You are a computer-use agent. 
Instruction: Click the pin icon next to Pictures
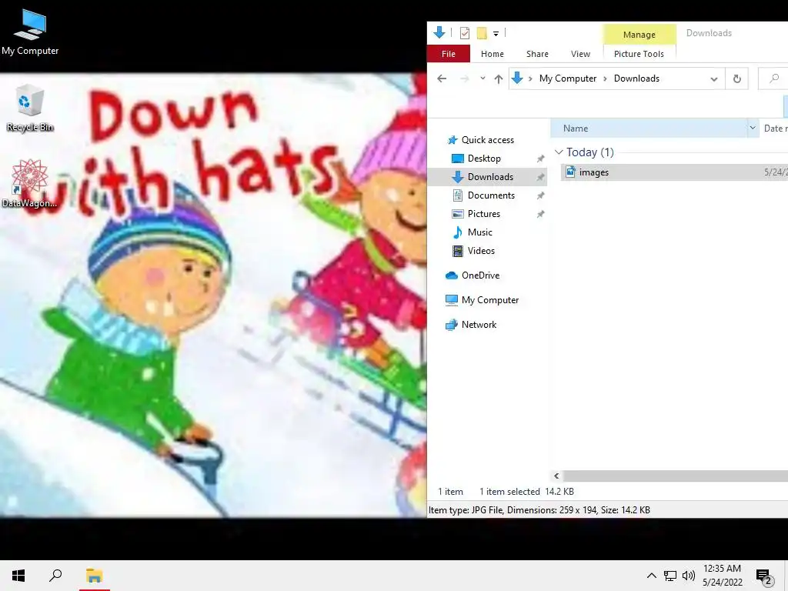point(541,214)
